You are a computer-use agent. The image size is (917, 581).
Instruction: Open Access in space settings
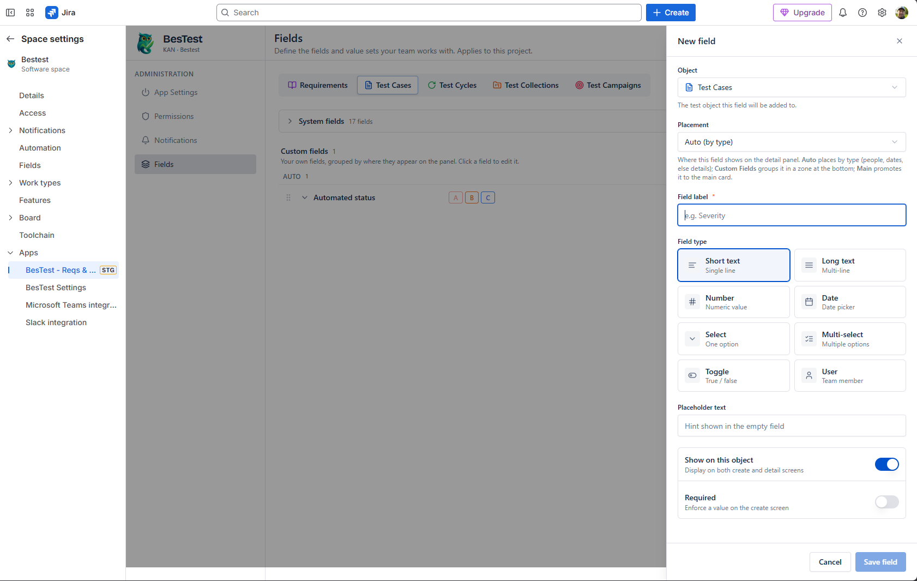tap(33, 113)
